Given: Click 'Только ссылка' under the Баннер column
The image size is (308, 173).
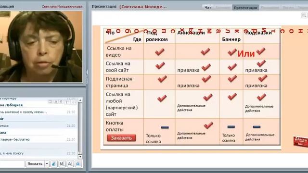Looking at the screenshot, I should (229, 138).
